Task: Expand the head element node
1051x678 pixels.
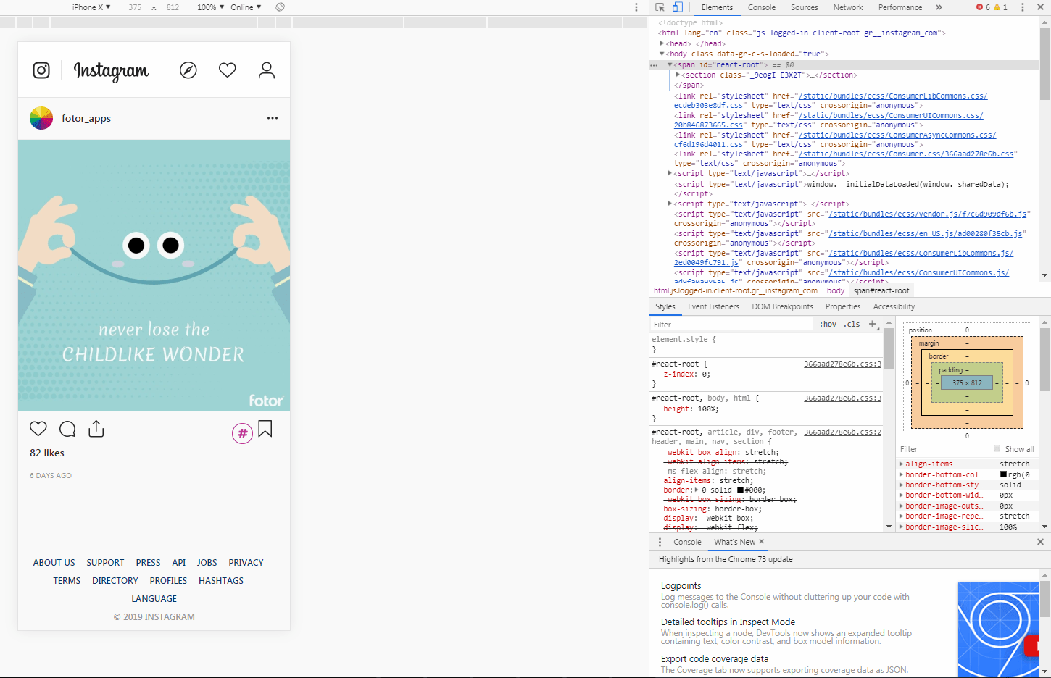Action: click(x=662, y=43)
